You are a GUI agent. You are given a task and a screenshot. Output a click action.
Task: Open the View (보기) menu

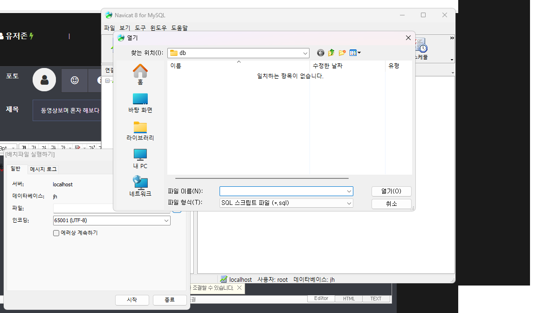coord(124,27)
